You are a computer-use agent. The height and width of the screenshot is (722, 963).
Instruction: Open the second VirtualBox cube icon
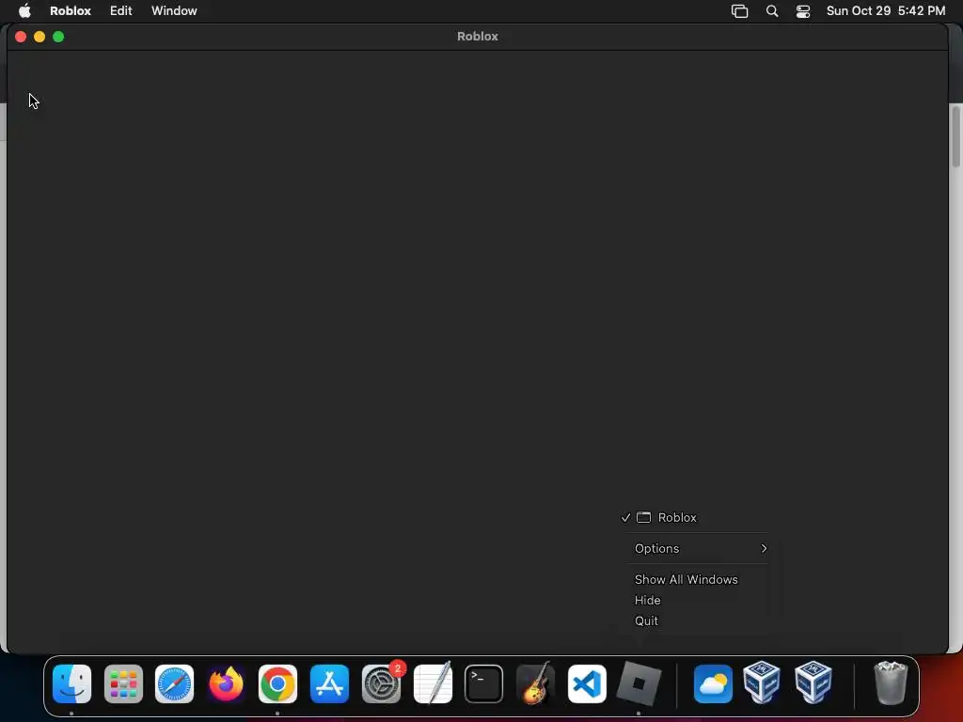[x=813, y=683]
